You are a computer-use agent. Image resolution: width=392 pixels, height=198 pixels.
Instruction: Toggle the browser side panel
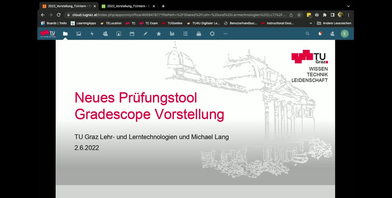[x=333, y=15]
